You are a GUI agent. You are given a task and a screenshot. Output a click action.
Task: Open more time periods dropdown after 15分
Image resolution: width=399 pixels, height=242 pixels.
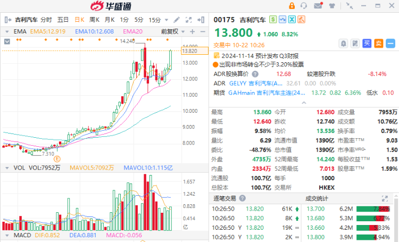tap(167, 20)
